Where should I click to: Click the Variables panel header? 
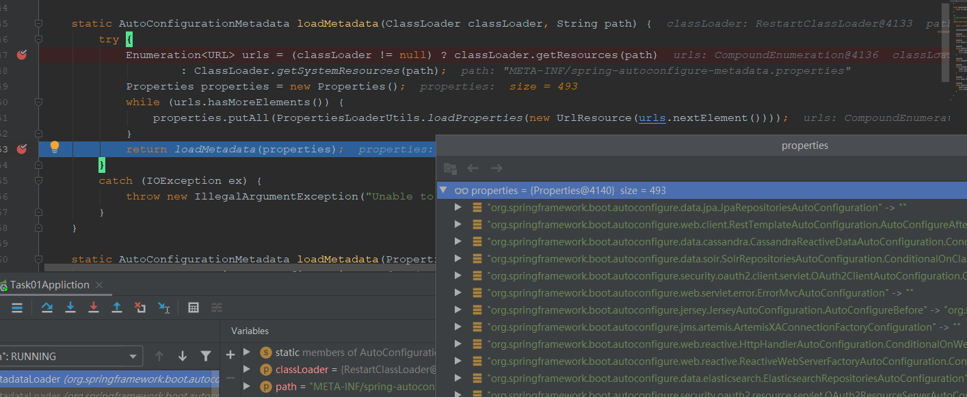click(250, 331)
